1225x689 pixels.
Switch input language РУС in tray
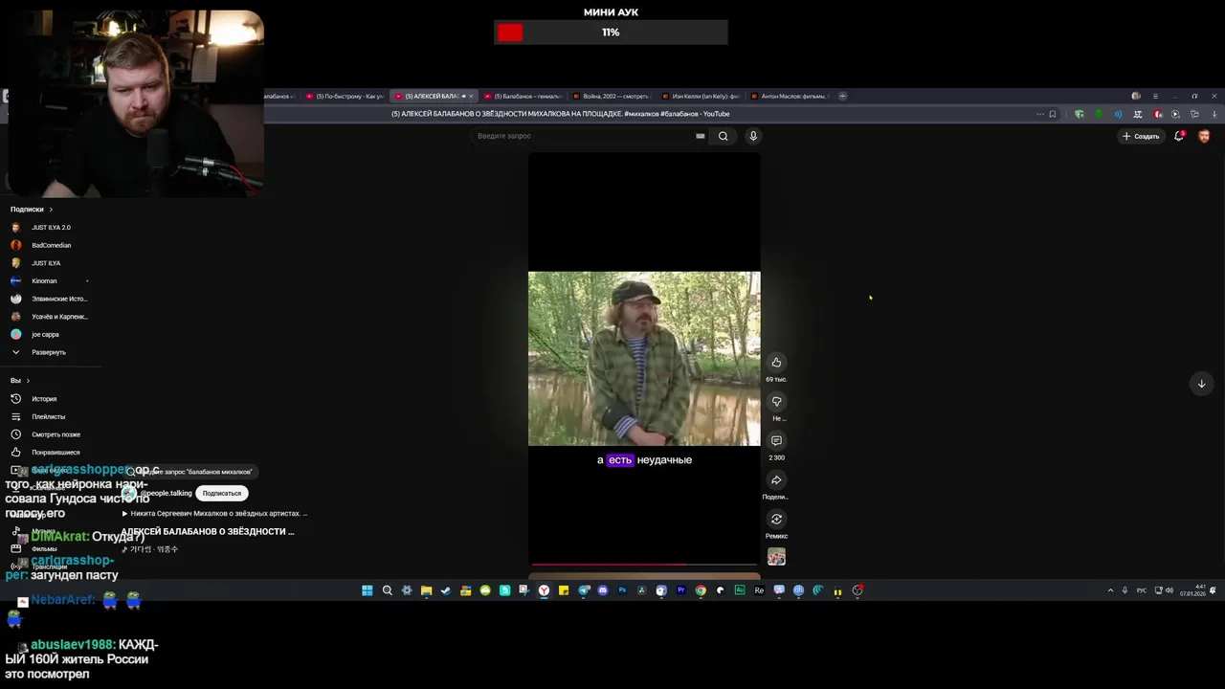click(1142, 590)
